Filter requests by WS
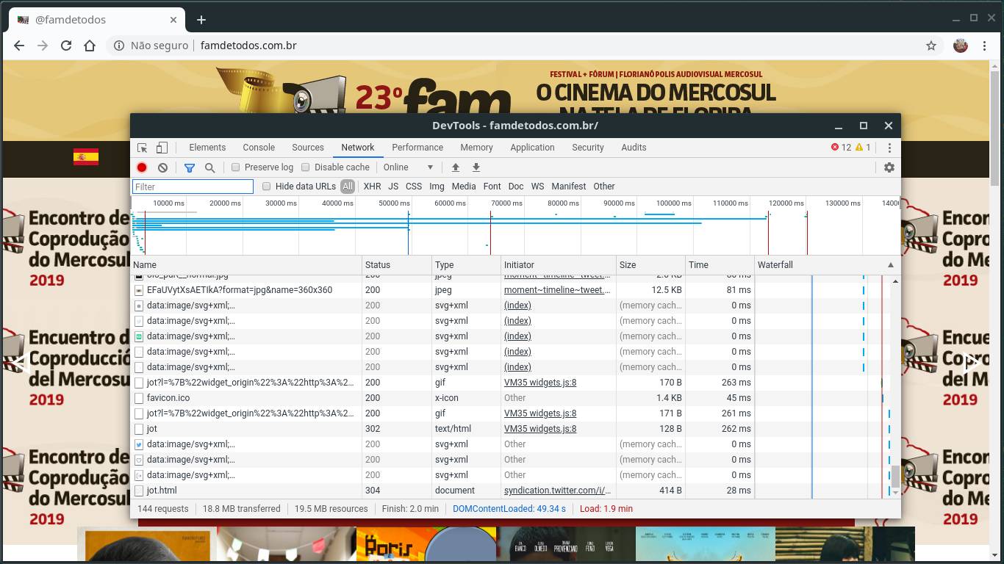Screen dimensions: 1004x564 538,187
